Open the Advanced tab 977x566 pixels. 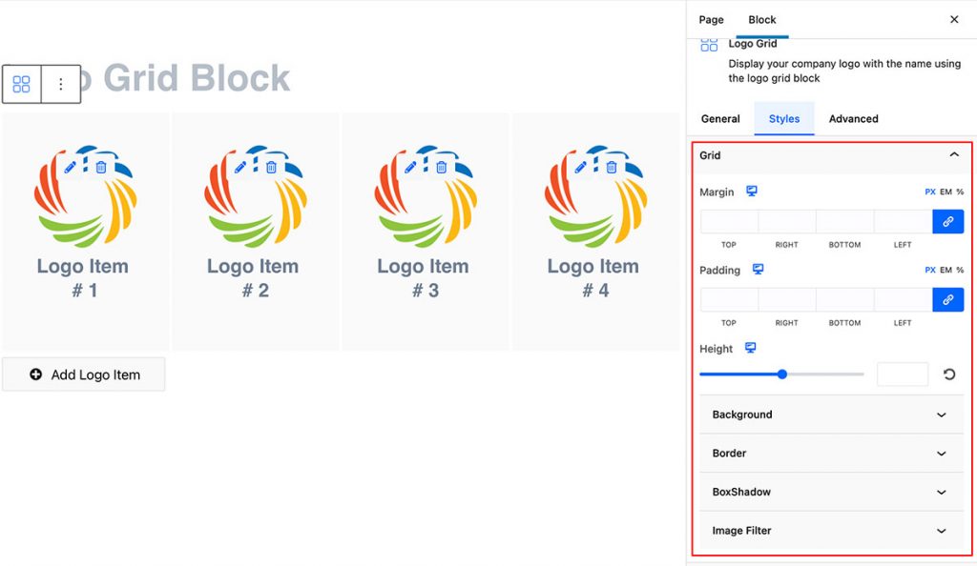click(853, 119)
